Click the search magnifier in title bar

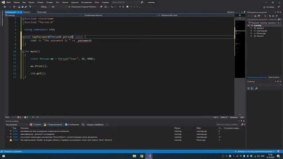point(142,2)
